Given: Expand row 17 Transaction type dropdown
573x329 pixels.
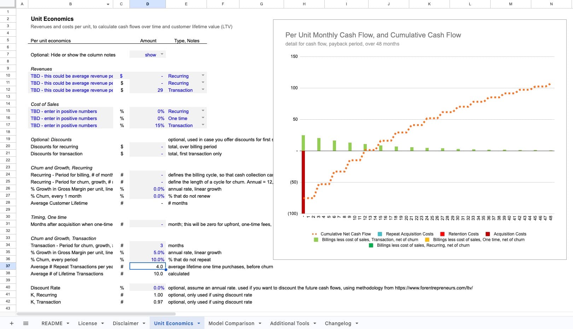Looking at the screenshot, I should click(203, 125).
